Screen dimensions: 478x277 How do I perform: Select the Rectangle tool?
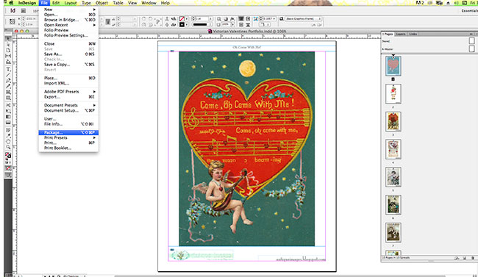coord(8,98)
